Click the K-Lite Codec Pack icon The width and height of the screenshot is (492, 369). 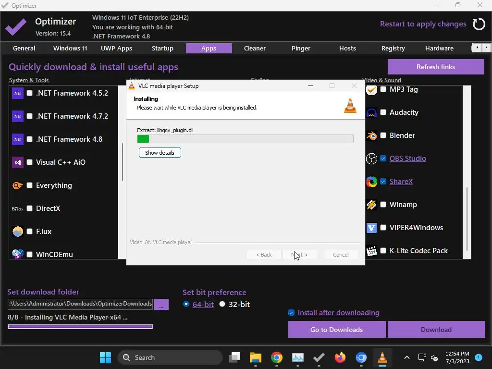pyautogui.click(x=371, y=251)
